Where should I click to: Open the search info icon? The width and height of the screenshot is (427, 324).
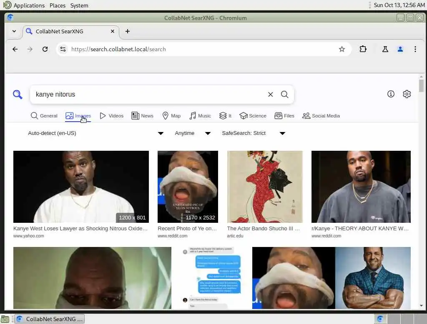pos(391,94)
